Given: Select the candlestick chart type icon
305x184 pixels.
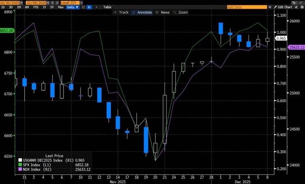Looking at the screenshot, I should click(89, 7).
